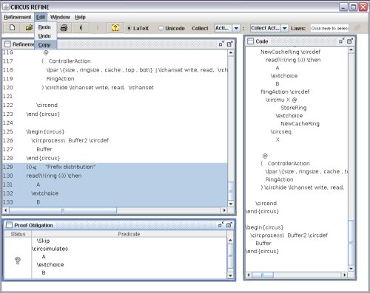Click Code panel vertical scrollbar down arrow

[x=351, y=269]
